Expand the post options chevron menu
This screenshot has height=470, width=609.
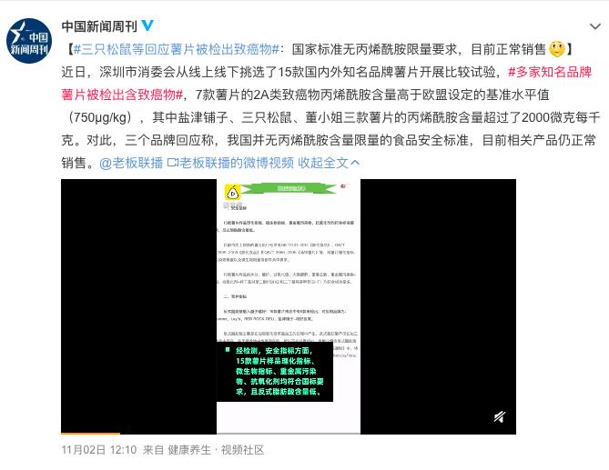tap(595, 26)
